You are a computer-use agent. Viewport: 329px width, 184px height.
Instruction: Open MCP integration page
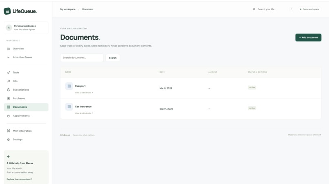(26, 131)
